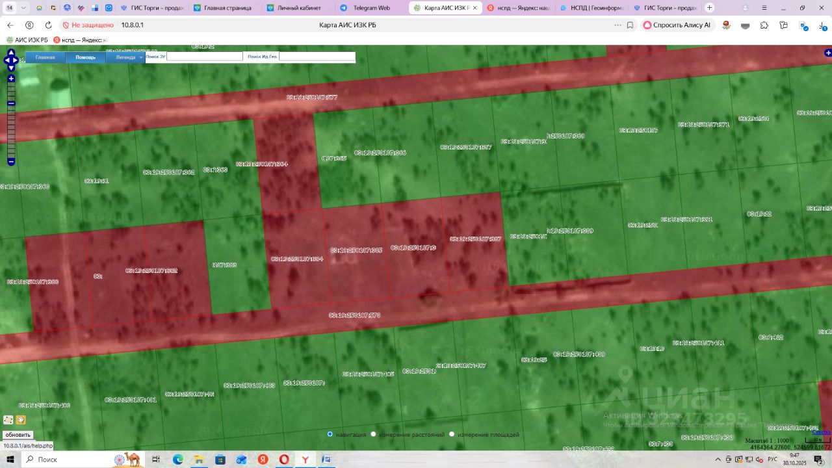Switch keyboard language via РУС indicator
Viewport: 832px width, 468px height.
pos(773,460)
